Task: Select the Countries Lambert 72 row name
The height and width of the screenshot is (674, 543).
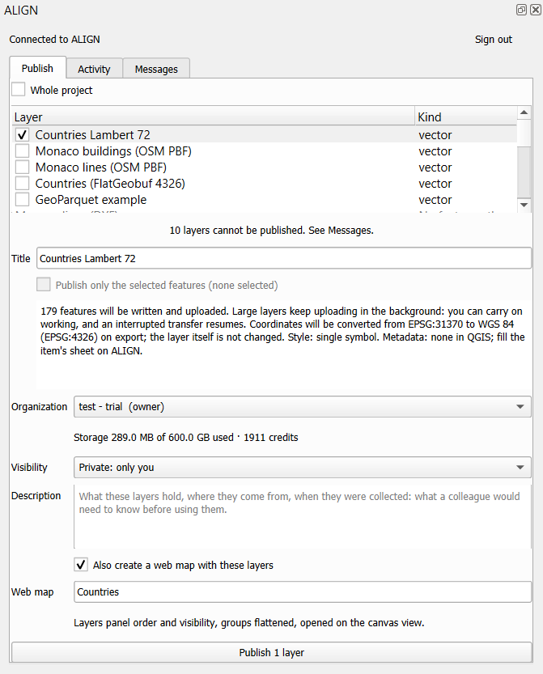Action: 93,135
